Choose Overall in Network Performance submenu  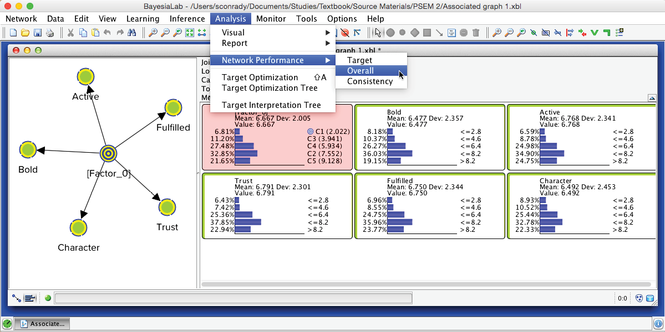361,71
